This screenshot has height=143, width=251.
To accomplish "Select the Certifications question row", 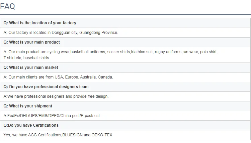I will (125, 125).
